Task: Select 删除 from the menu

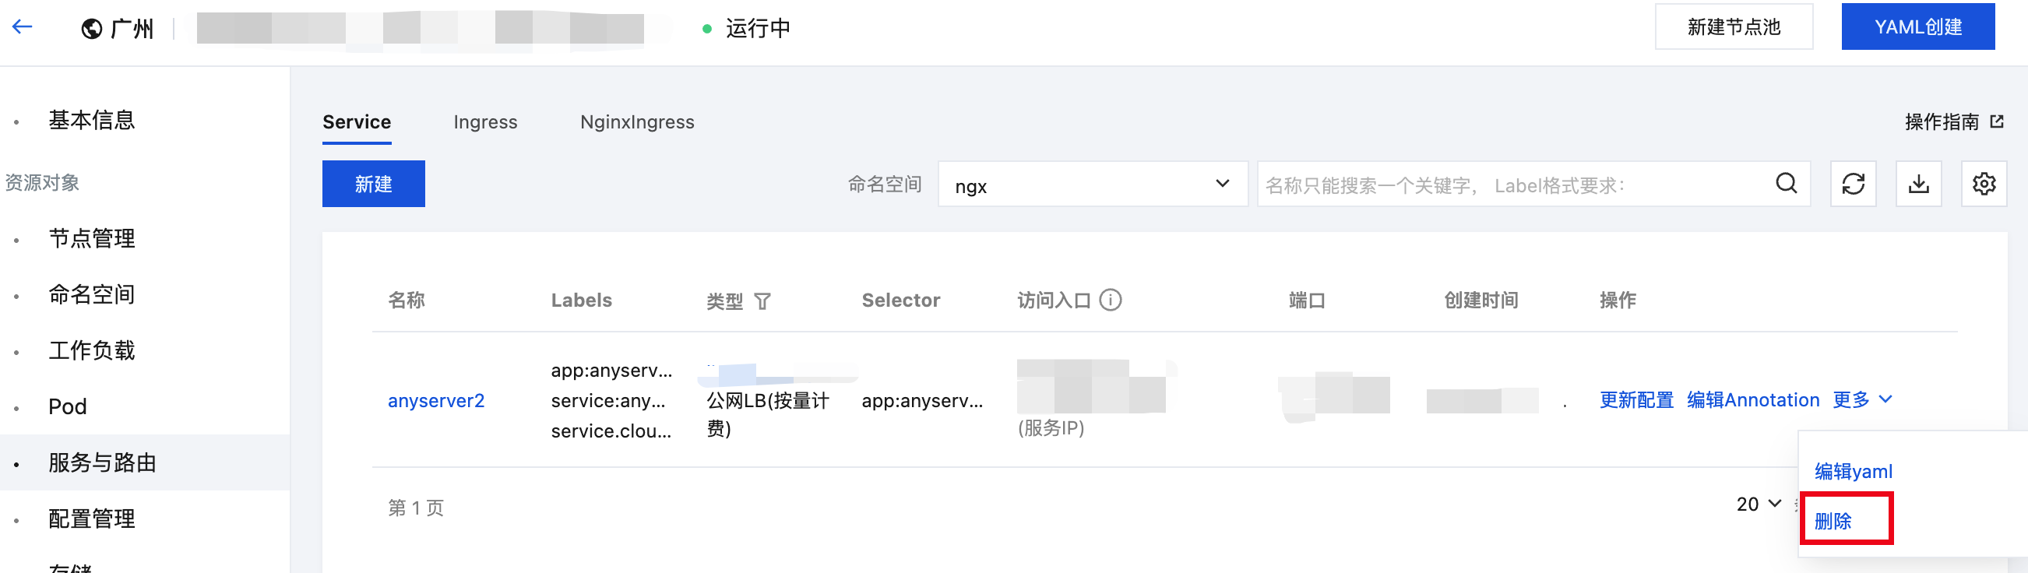Action: (x=1833, y=521)
